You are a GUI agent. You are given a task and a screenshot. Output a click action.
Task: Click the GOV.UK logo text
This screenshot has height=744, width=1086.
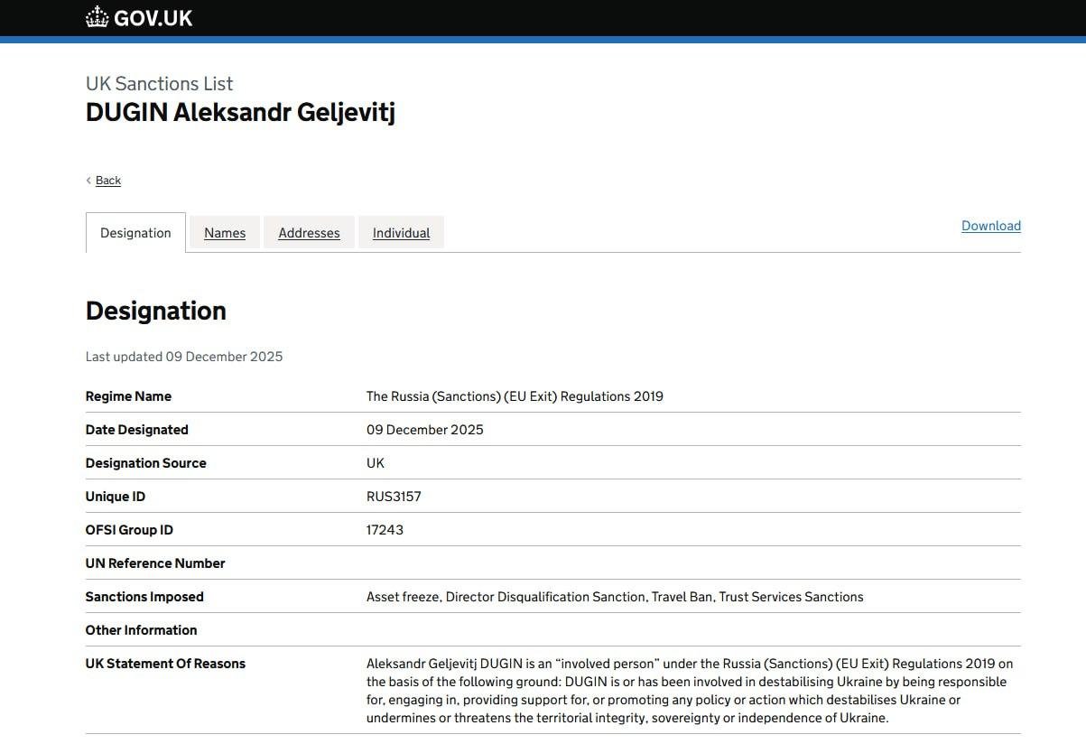153,18
